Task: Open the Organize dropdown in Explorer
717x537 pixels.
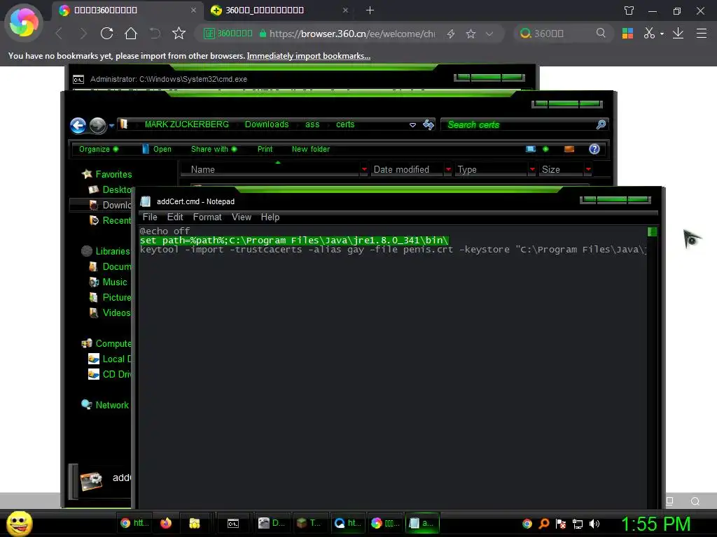Action: (x=98, y=149)
